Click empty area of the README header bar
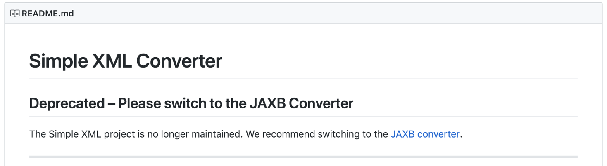 click(331, 14)
